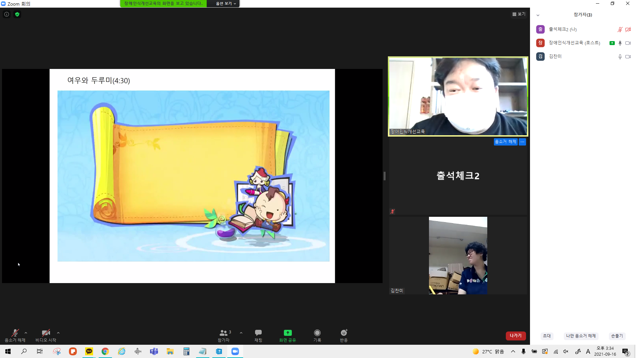Open Microsoft Teams in taskbar
Viewport: 636px width, 358px height.
pyautogui.click(x=154, y=351)
